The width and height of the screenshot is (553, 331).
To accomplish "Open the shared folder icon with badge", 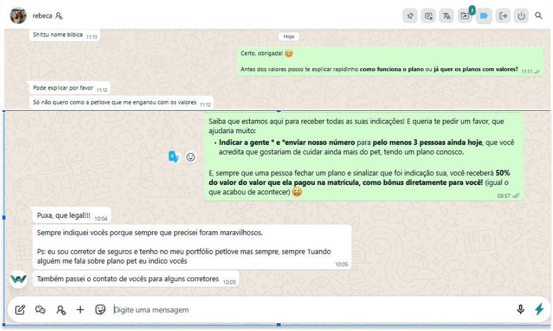I will click(x=465, y=16).
